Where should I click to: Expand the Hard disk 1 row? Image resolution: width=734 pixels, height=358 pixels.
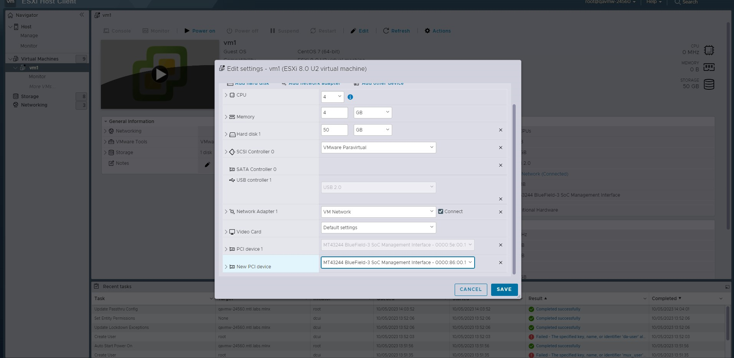226,134
